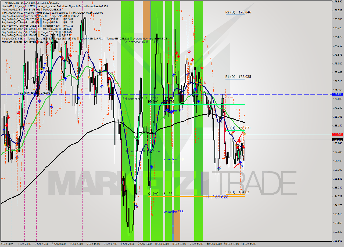Image resolution: width=344 pixels, height=247 pixels.
Task: Click the '4 Sep 23:00' time axis label
Action: point(76,244)
